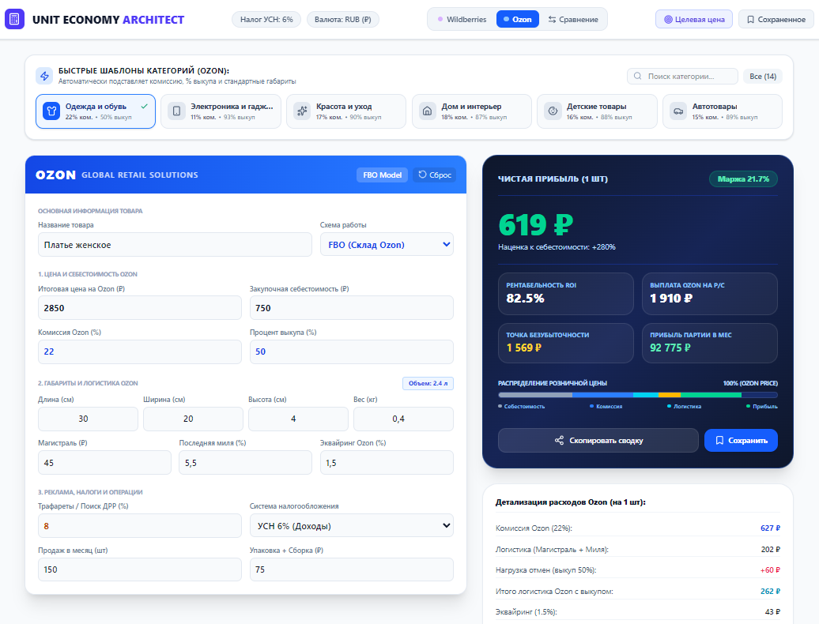
Task: Show all categories with Все (14)
Action: [763, 76]
